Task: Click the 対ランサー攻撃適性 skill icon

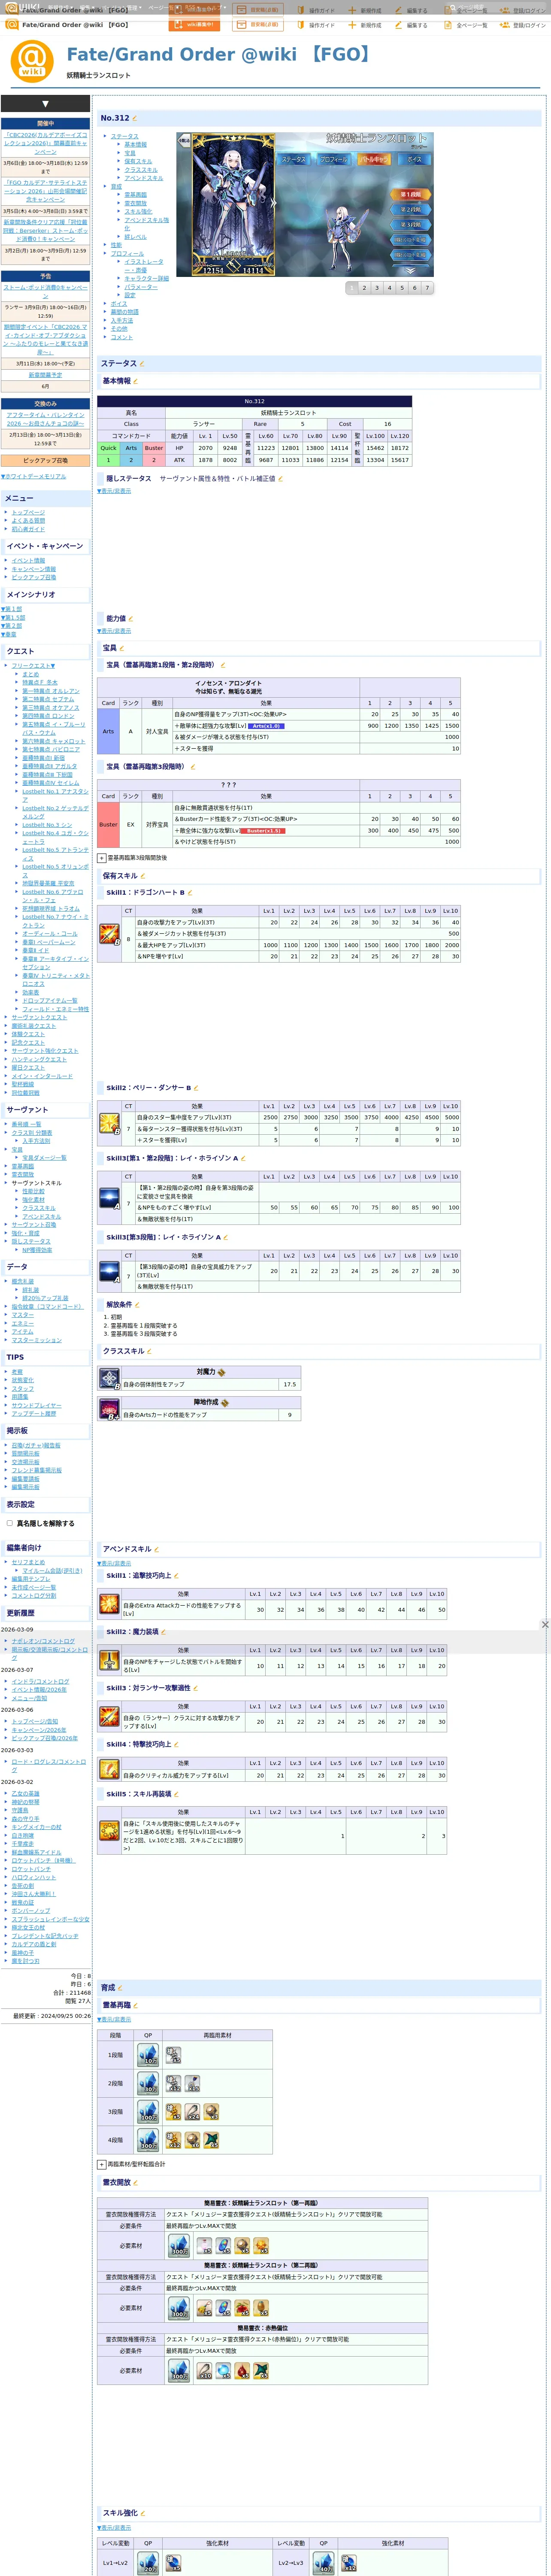Action: (x=109, y=1717)
